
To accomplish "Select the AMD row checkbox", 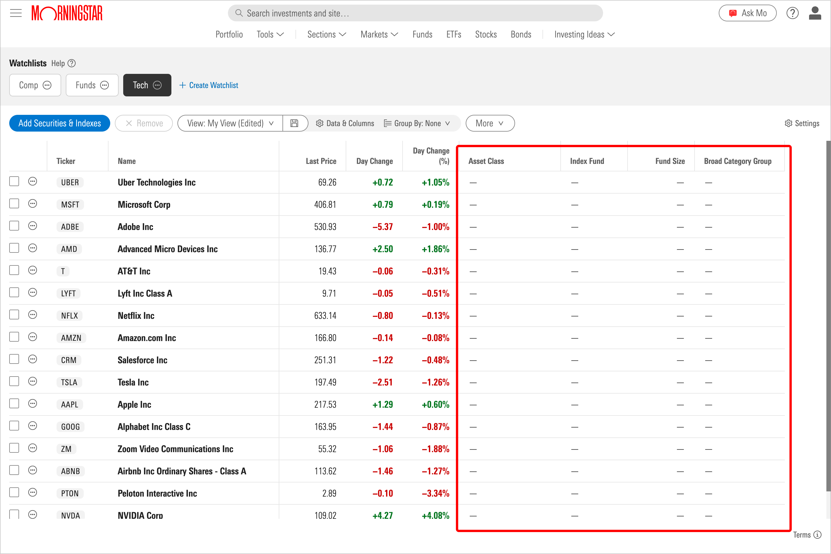I will [14, 248].
